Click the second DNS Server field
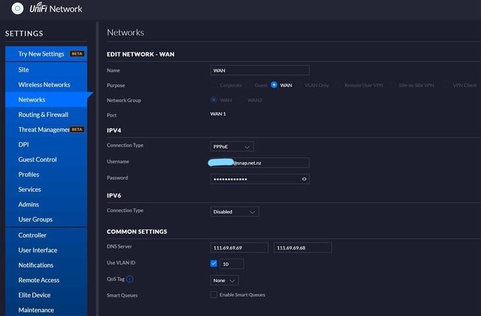 coord(302,248)
